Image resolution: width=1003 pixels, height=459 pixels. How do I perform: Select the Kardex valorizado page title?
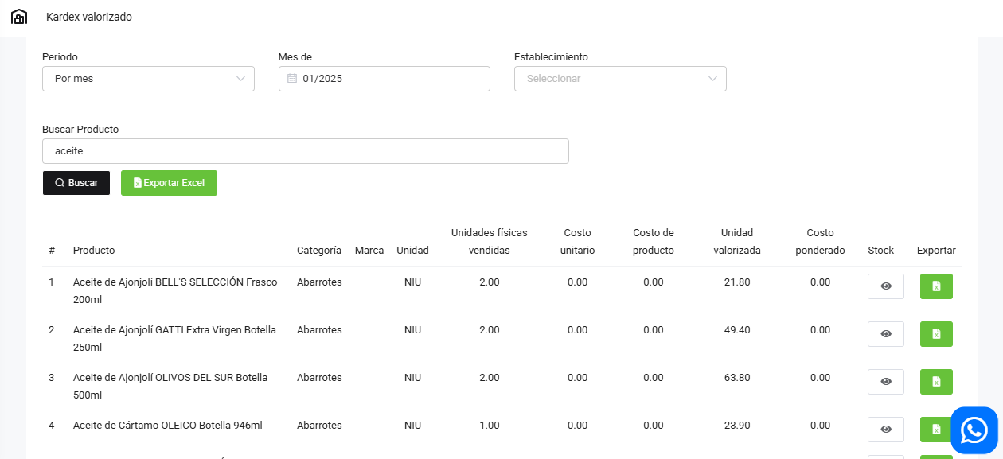coord(89,17)
